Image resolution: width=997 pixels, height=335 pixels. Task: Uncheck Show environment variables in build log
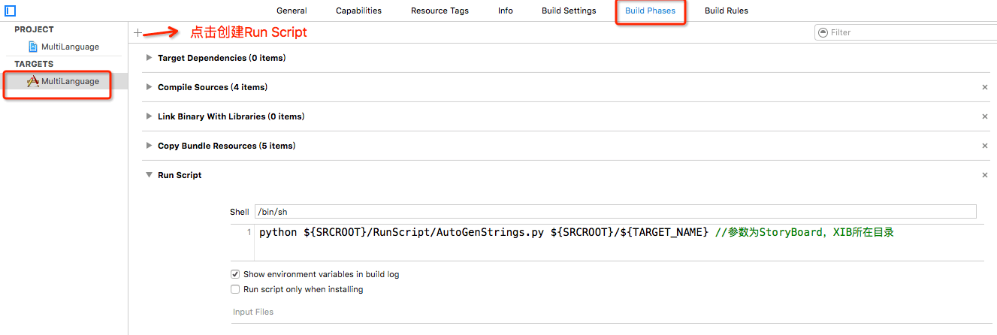(x=235, y=275)
